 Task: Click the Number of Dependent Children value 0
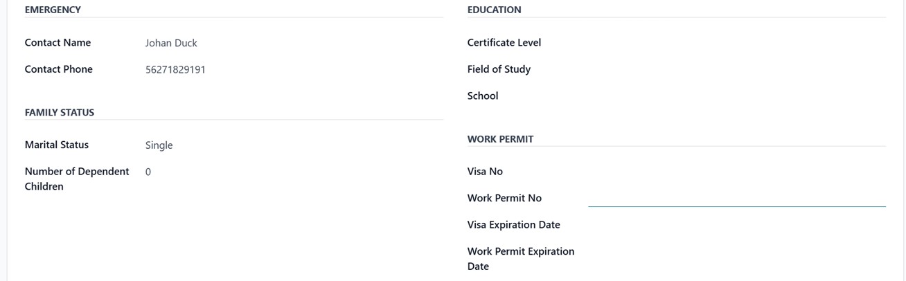pos(148,172)
